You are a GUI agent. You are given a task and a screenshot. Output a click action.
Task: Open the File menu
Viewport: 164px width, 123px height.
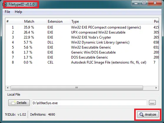pos(7,12)
